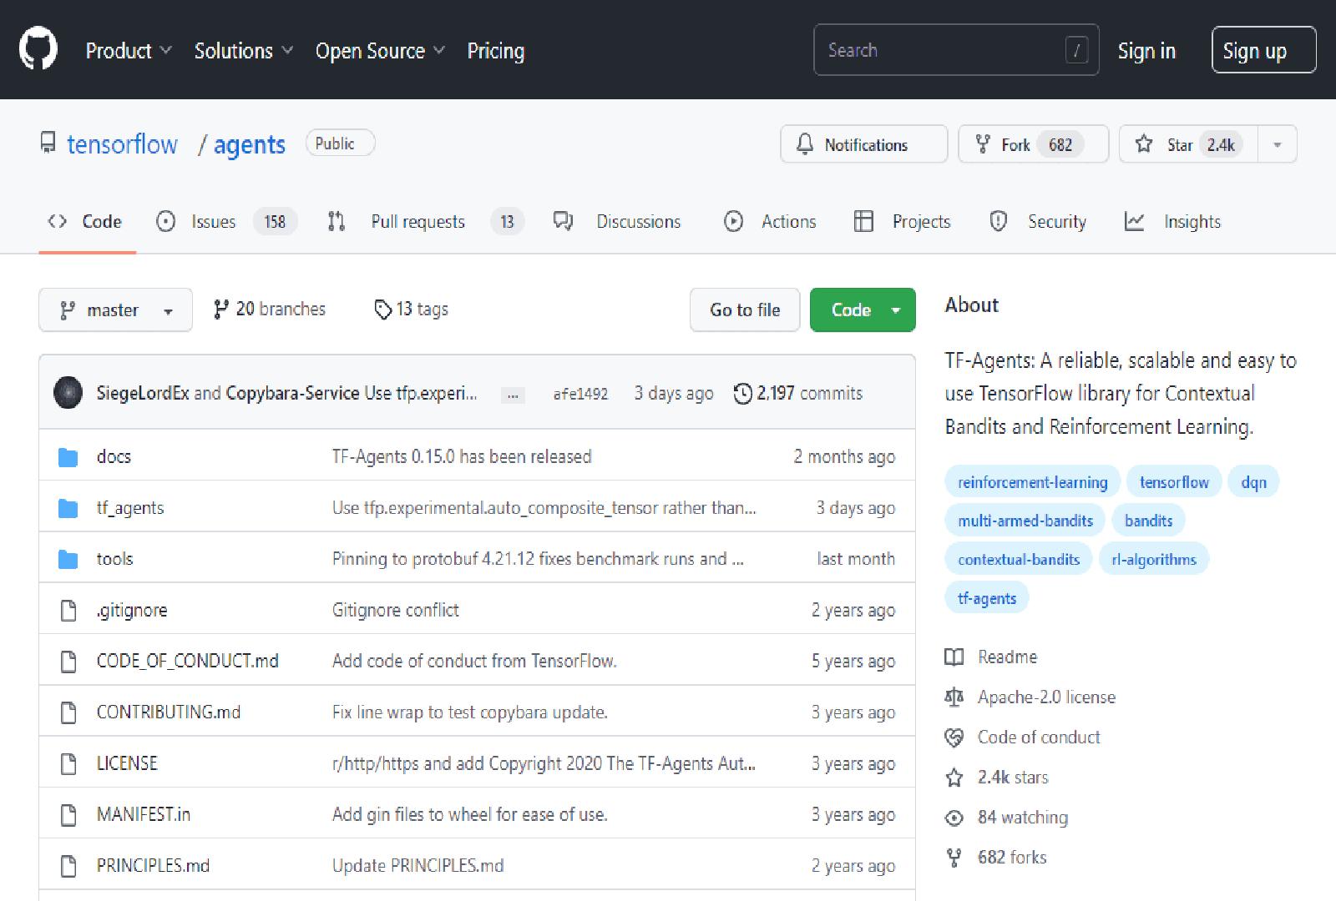Click the Pull requests icon
This screenshot has width=1336, height=901.
tap(337, 221)
